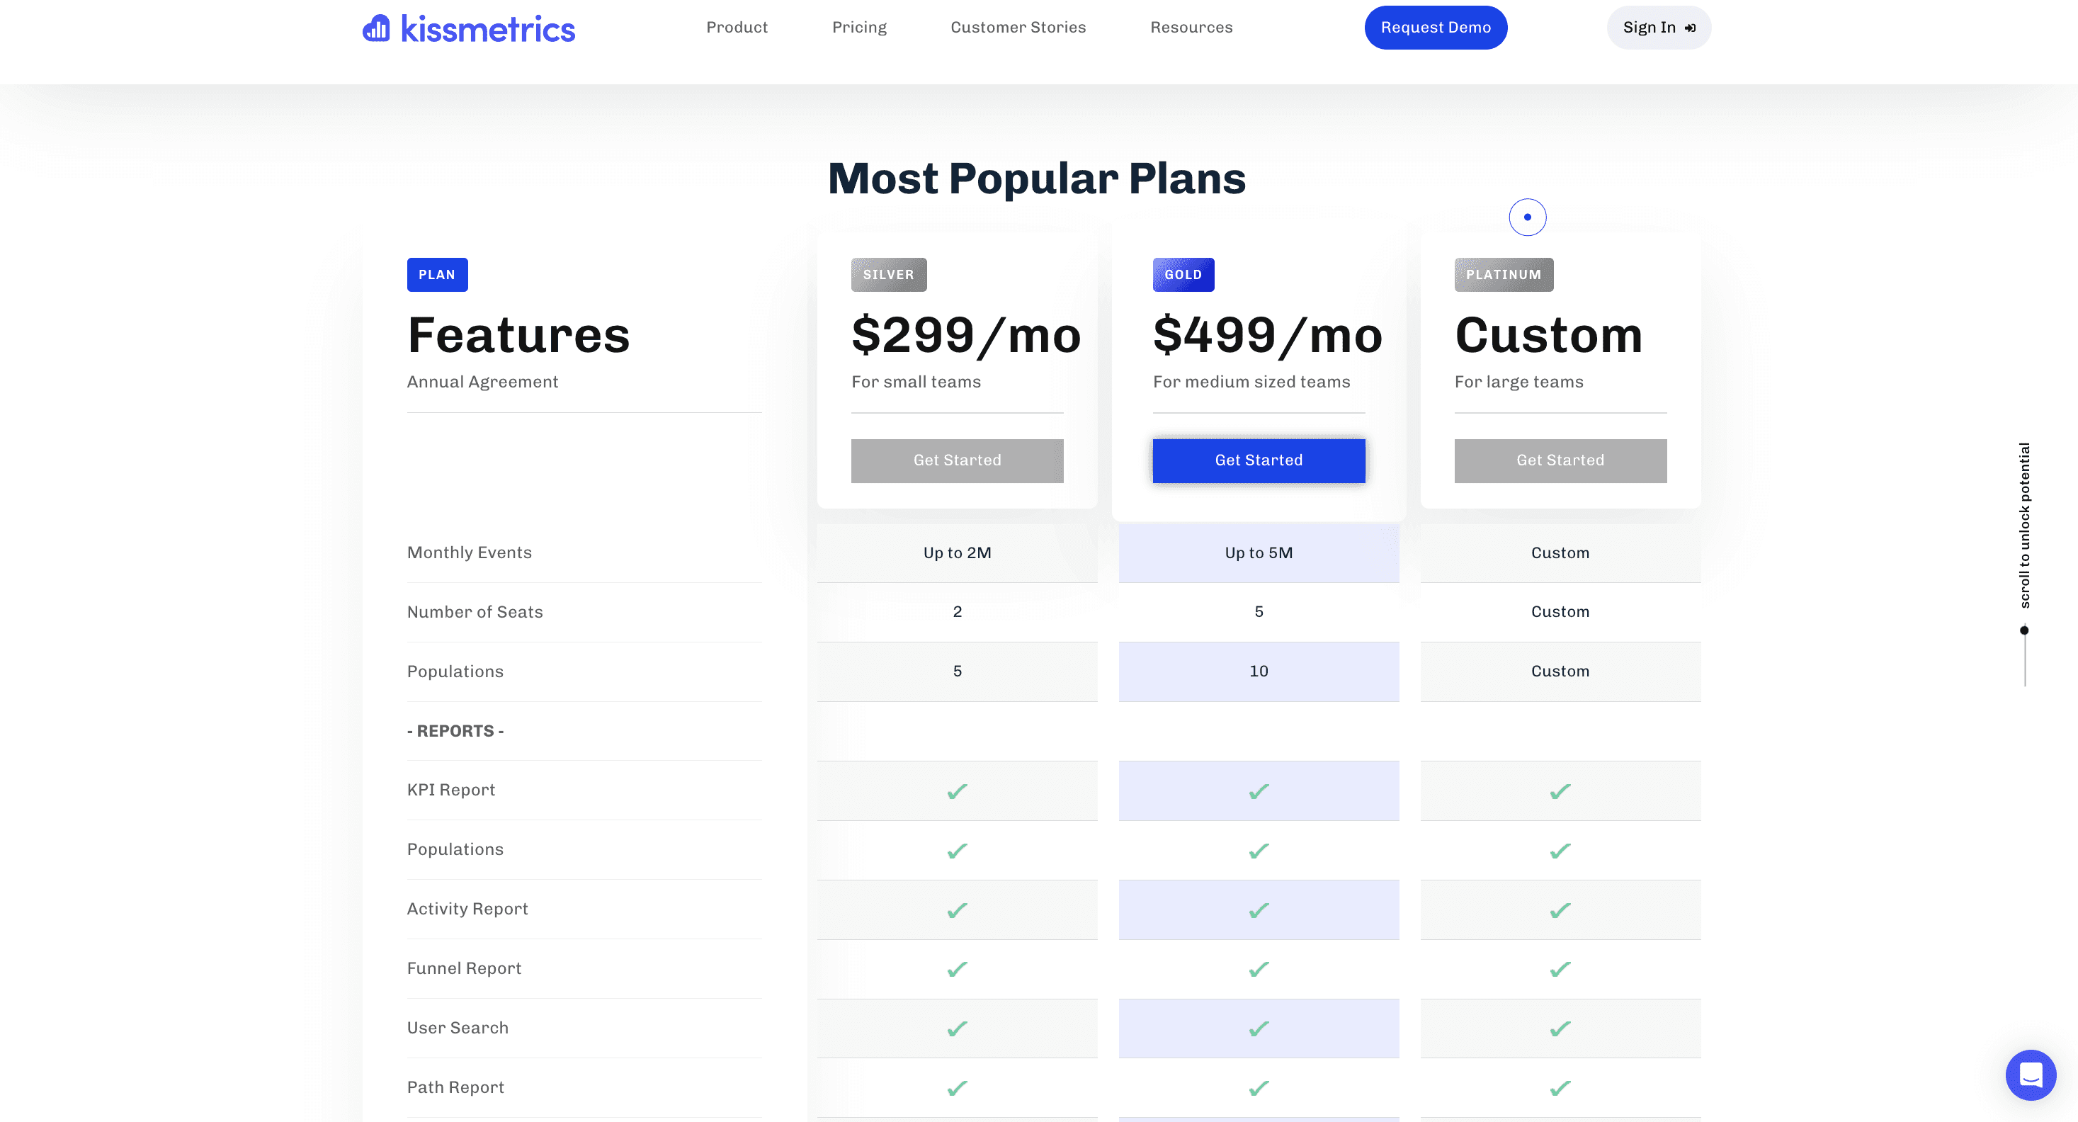The width and height of the screenshot is (2078, 1122).
Task: Click the SILVER plan badge
Action: click(889, 274)
